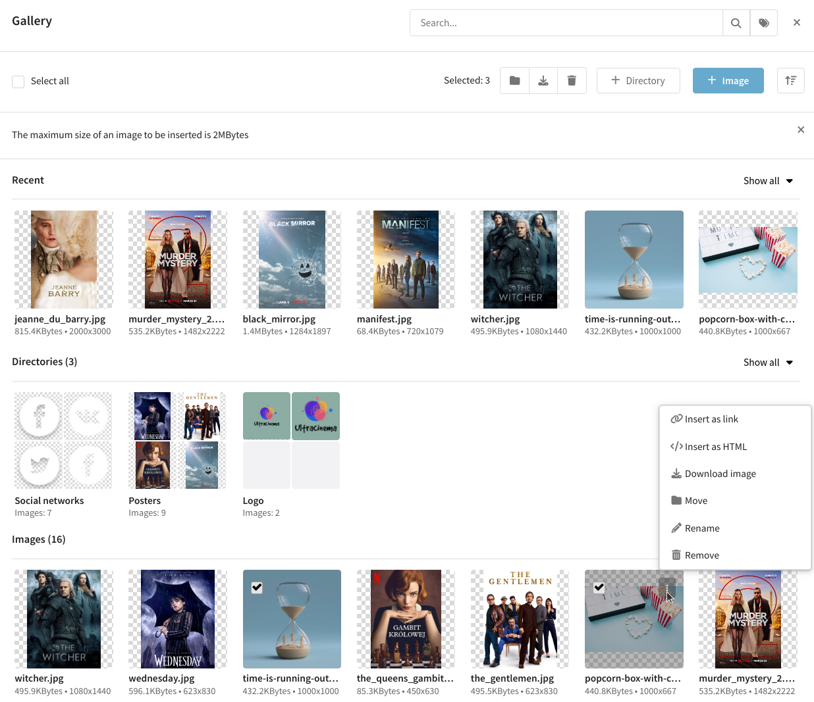Click the 'Recent' section heading
The height and width of the screenshot is (702, 814).
(x=28, y=180)
